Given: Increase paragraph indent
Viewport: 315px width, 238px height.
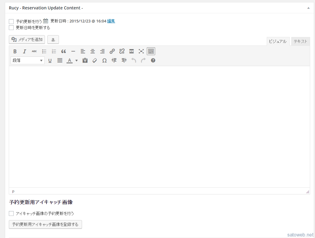Looking at the screenshot, I should 124,61.
